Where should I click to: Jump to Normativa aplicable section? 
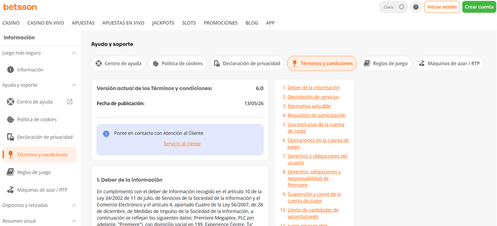click(x=309, y=106)
